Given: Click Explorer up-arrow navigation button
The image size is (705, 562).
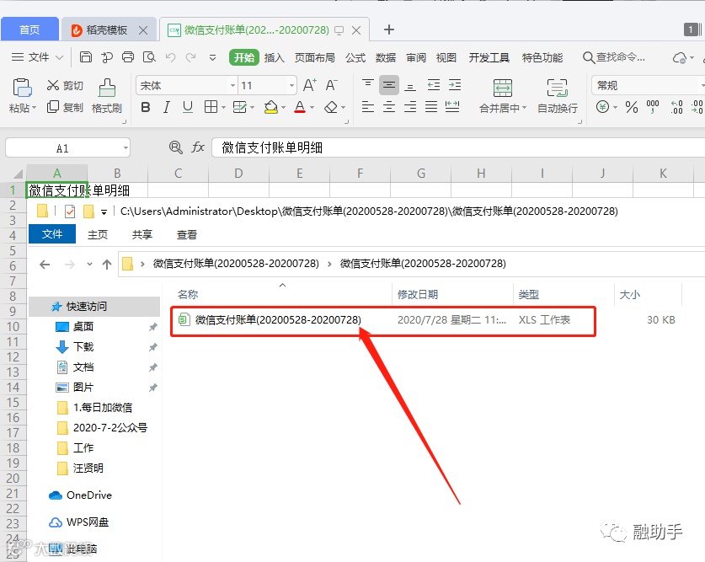Looking at the screenshot, I should 107,264.
